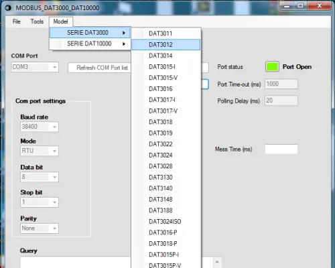The width and height of the screenshot is (335, 268).
Task: Open the Tools menu
Action: (x=37, y=21)
